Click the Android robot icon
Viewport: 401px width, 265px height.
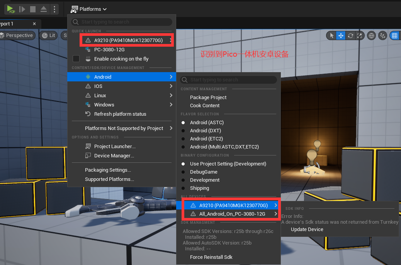pos(88,77)
